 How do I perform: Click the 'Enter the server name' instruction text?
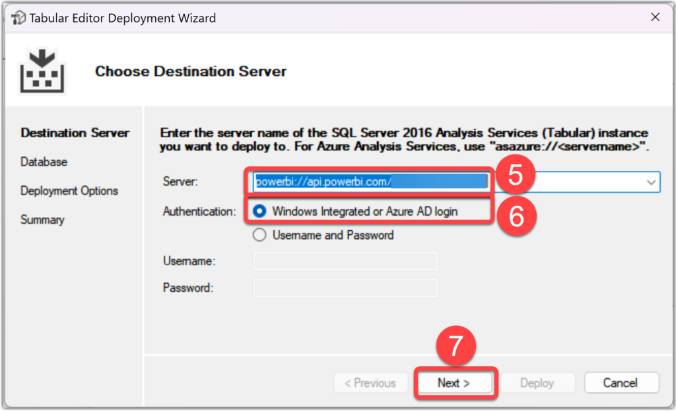click(405, 139)
